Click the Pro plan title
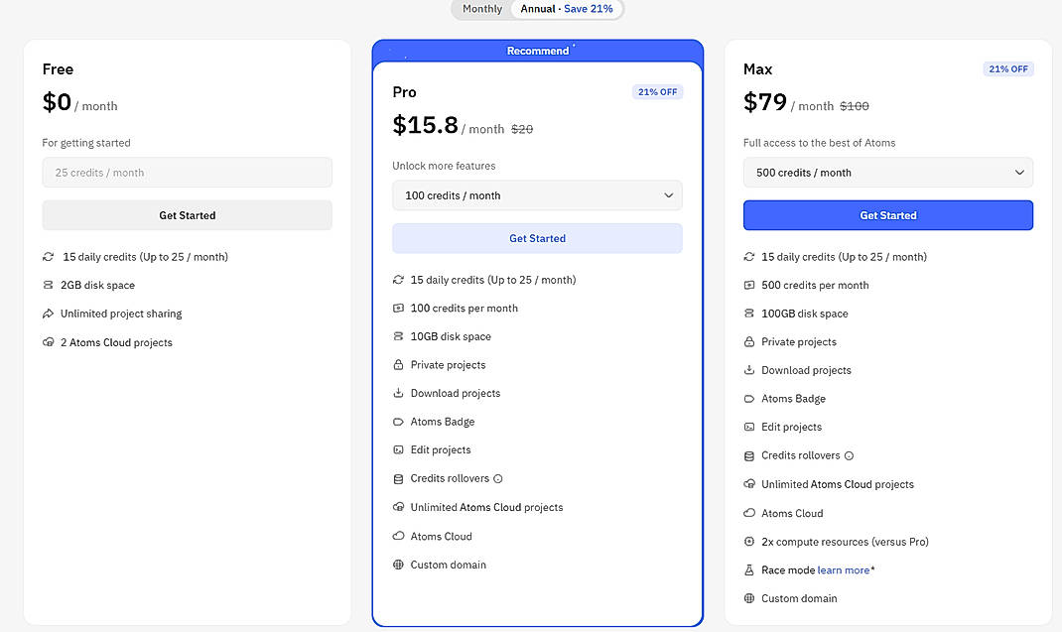 tap(404, 92)
